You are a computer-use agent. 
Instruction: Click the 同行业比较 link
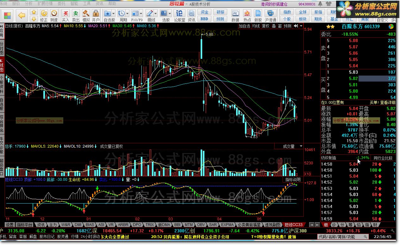(383, 158)
